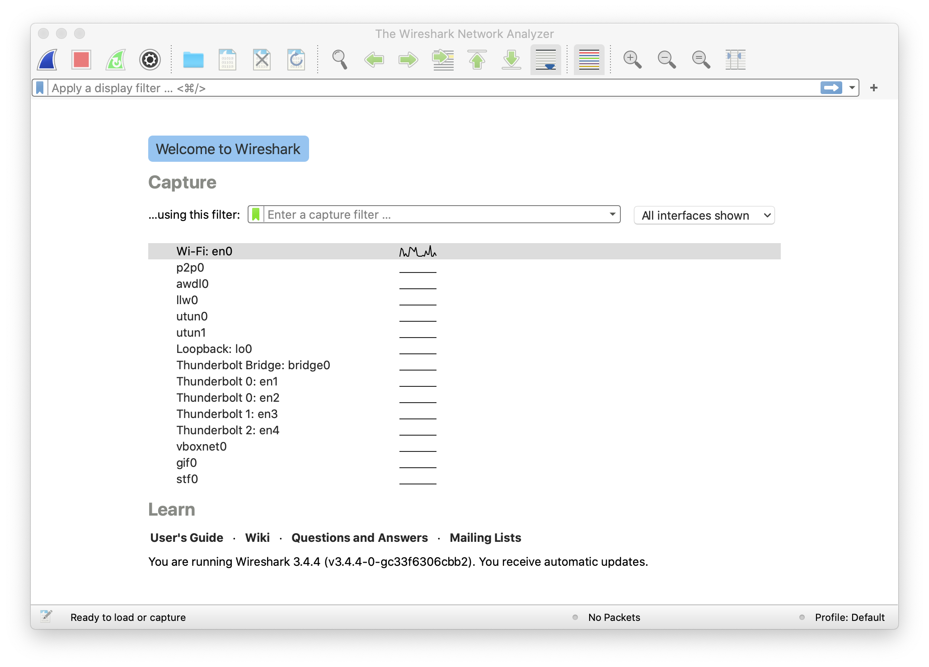Select Thunderbolt 1: en3 interface
This screenshot has height=667, width=929.
pos(464,414)
